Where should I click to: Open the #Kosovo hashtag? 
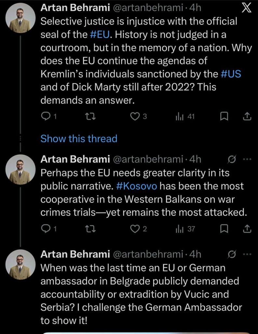(x=136, y=186)
